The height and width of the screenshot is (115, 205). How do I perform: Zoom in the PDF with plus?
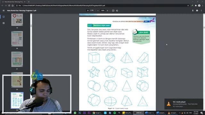(x=108, y=11)
